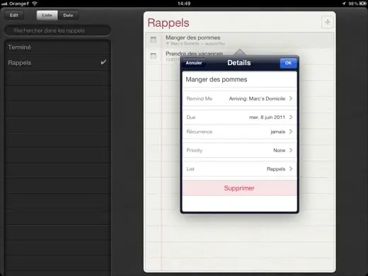Check off Manger des pommes reminder

click(154, 40)
